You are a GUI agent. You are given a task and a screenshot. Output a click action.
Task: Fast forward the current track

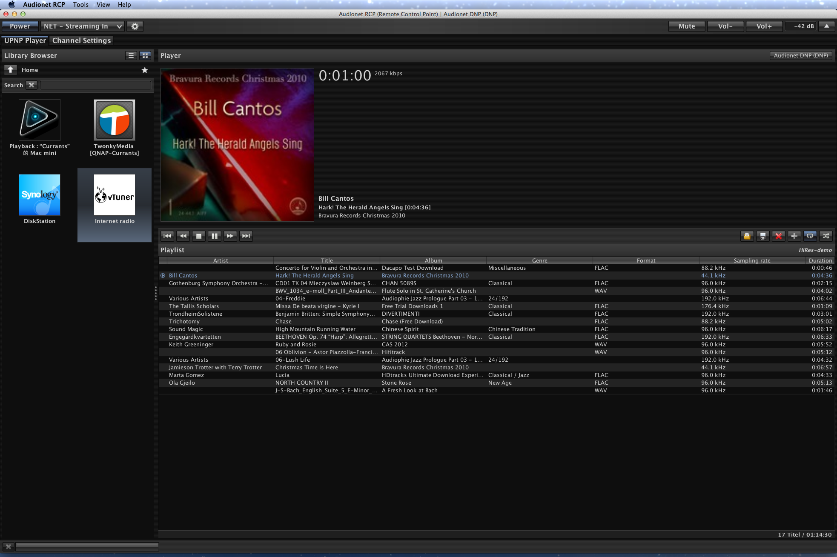point(230,236)
